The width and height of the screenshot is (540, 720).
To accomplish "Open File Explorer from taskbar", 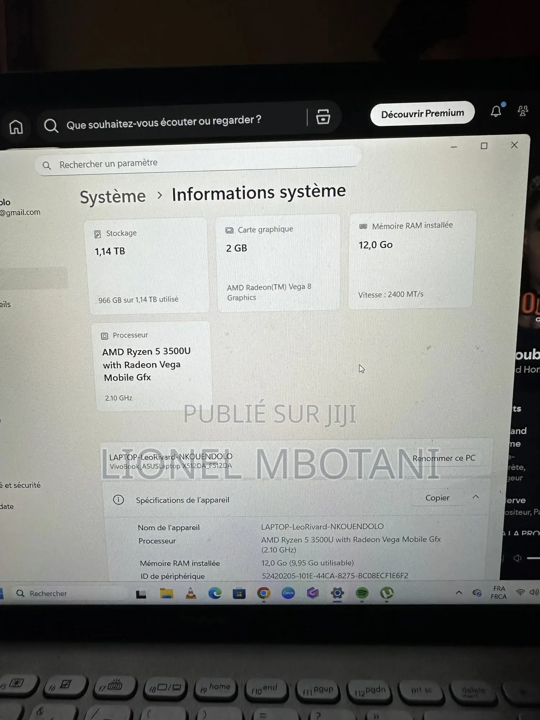I will (166, 593).
